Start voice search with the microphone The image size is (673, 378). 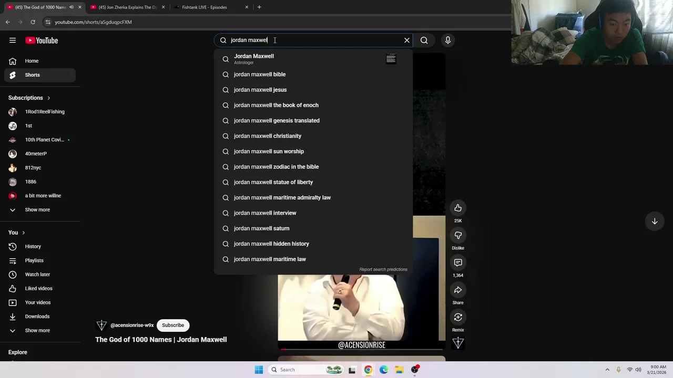tap(448, 40)
